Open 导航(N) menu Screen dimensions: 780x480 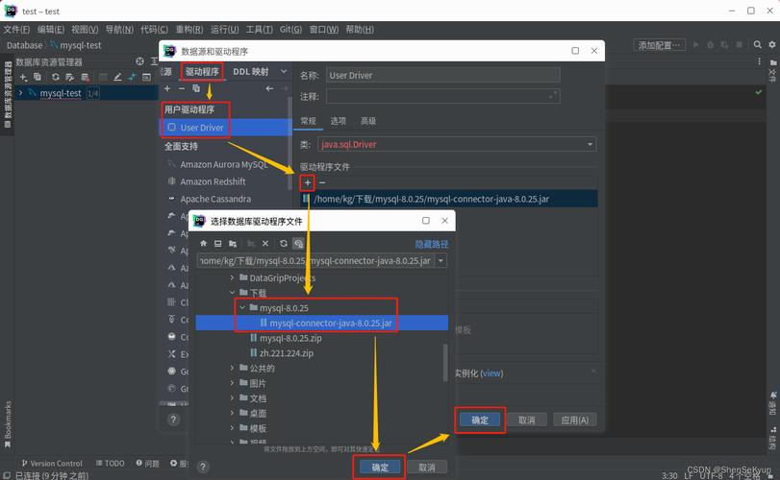pyautogui.click(x=119, y=30)
